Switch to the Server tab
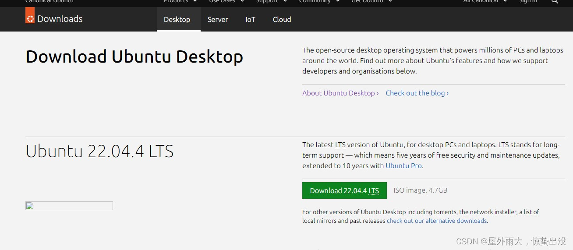The width and height of the screenshot is (573, 250). pos(218,19)
